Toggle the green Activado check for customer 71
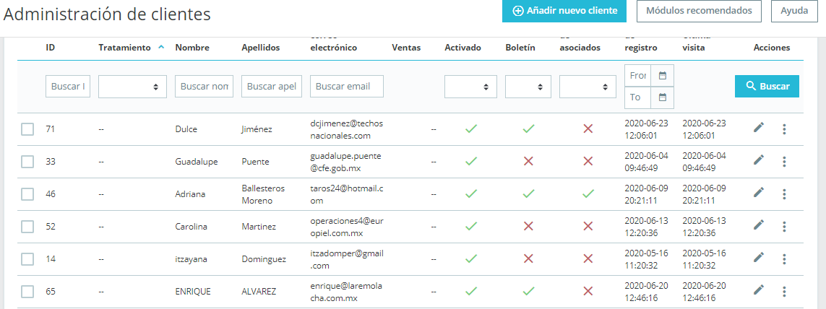The height and width of the screenshot is (309, 826). pyautogui.click(x=471, y=129)
